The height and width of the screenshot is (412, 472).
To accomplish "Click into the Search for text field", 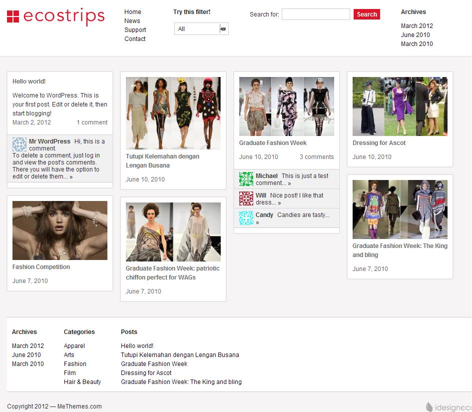I will point(316,14).
